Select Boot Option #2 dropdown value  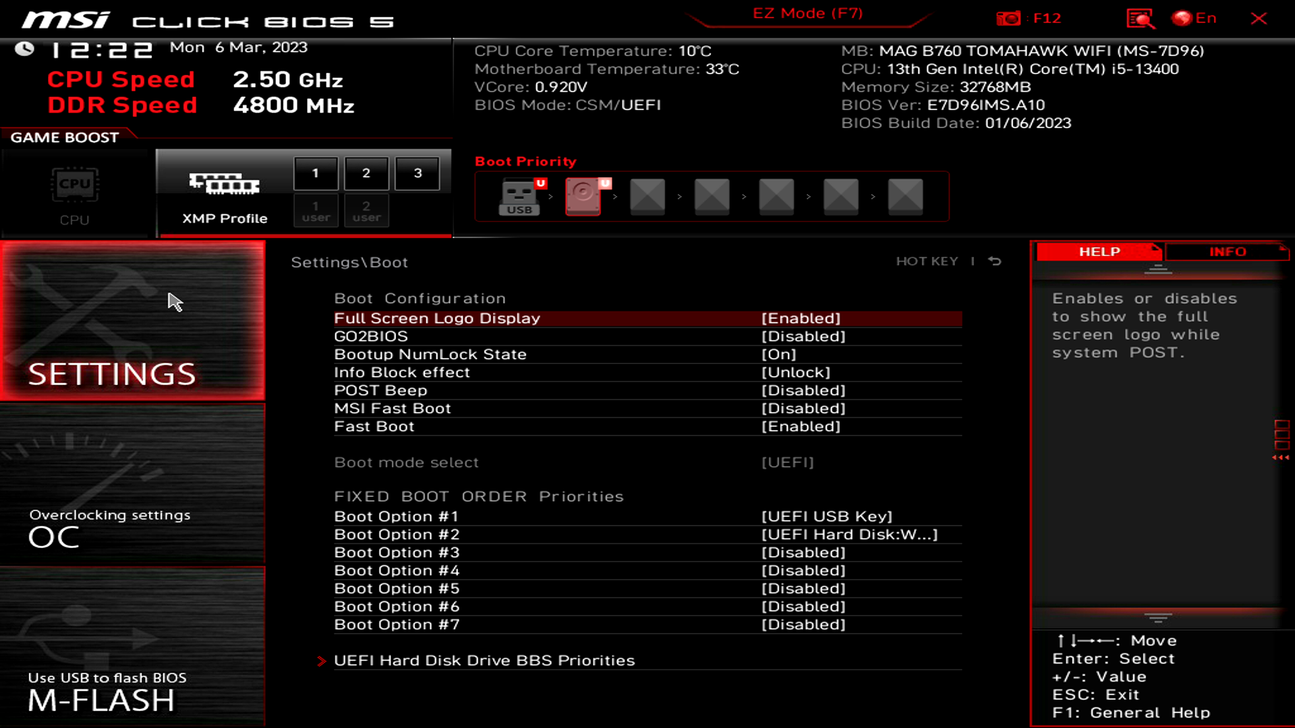point(849,535)
